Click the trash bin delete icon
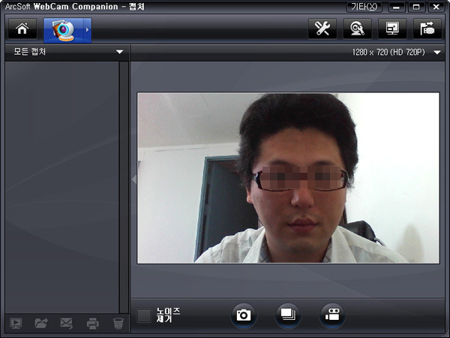This screenshot has width=450, height=338. [118, 323]
